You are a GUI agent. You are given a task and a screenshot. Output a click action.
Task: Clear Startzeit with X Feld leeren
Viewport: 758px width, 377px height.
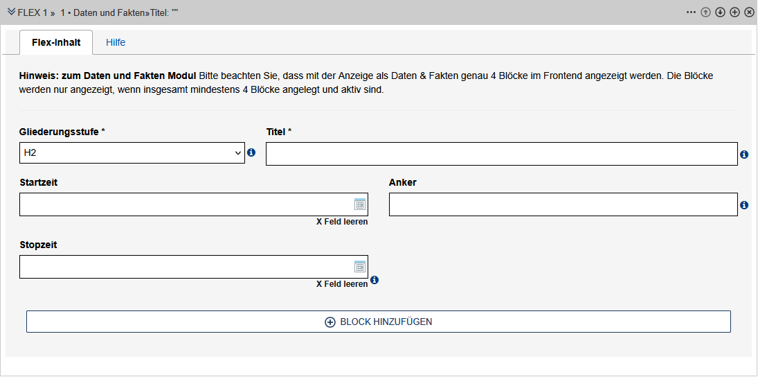coord(342,222)
